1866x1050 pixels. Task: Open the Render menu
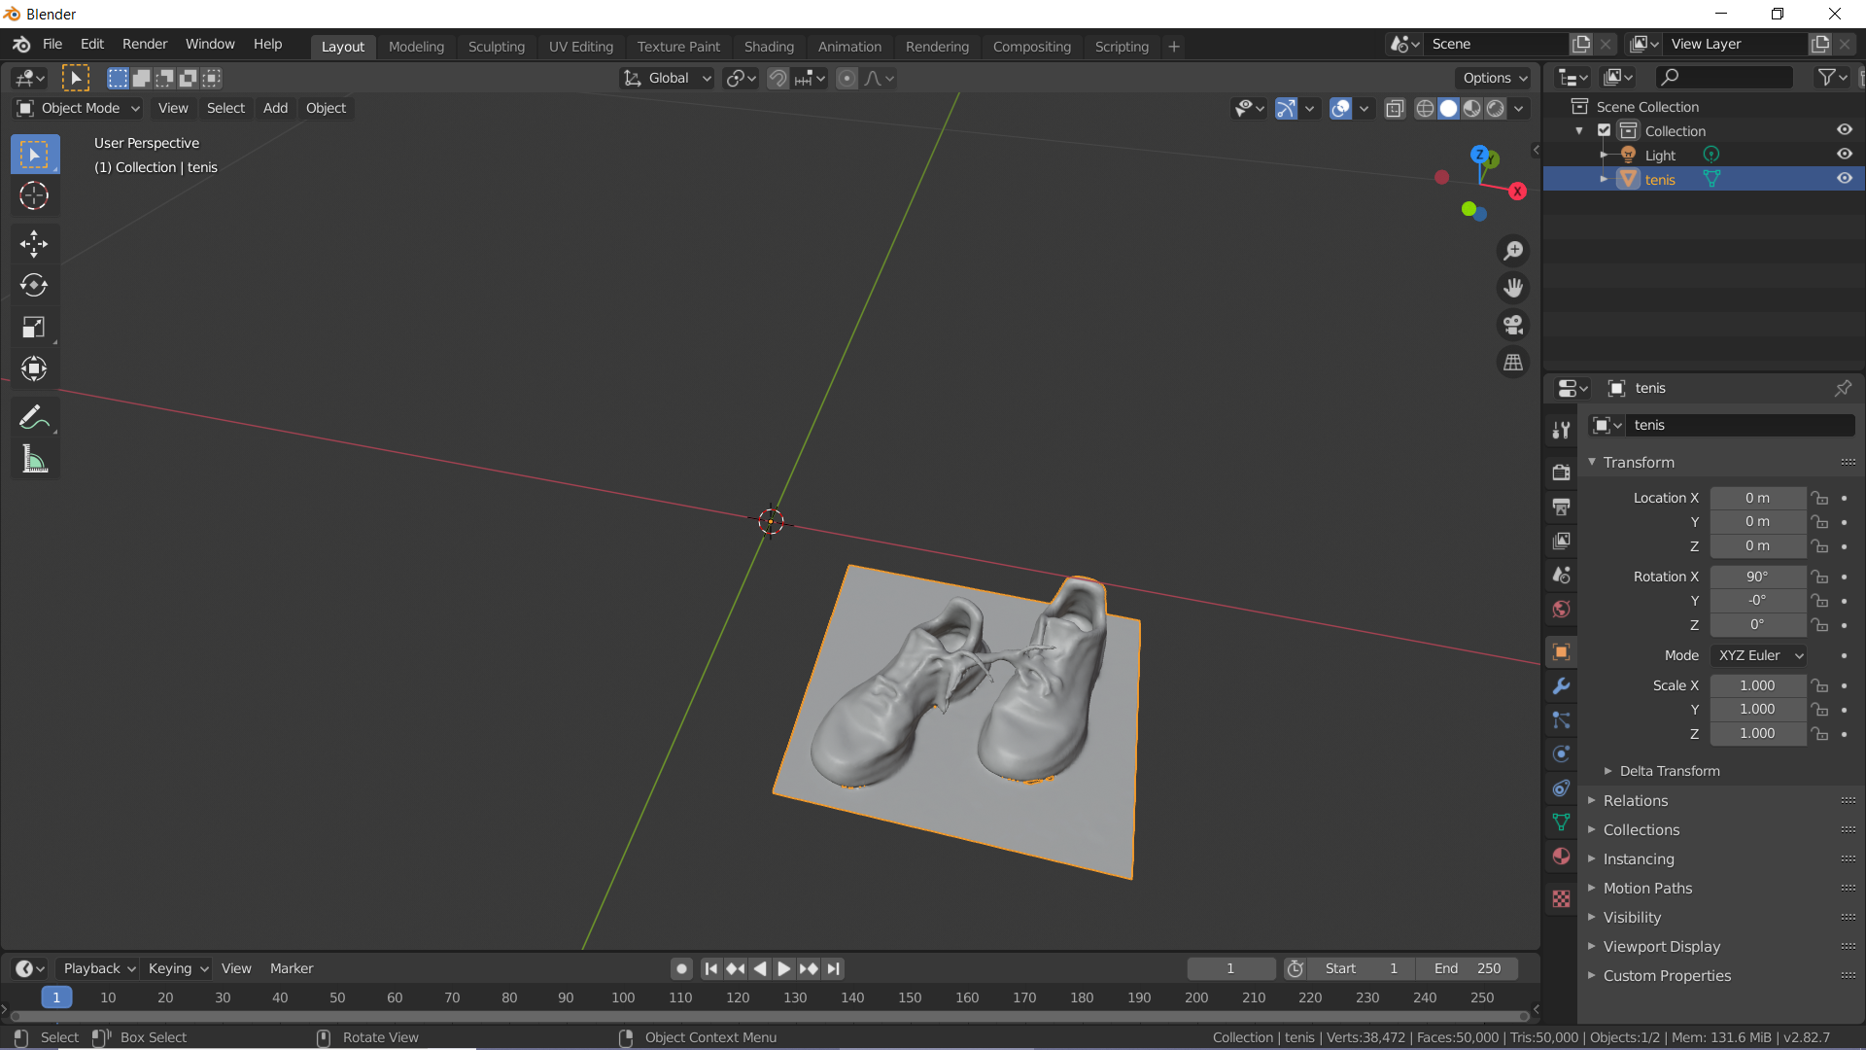pyautogui.click(x=144, y=44)
